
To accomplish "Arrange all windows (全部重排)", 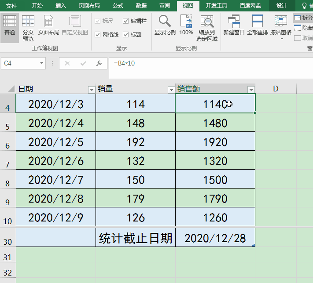I will pyautogui.click(x=257, y=25).
